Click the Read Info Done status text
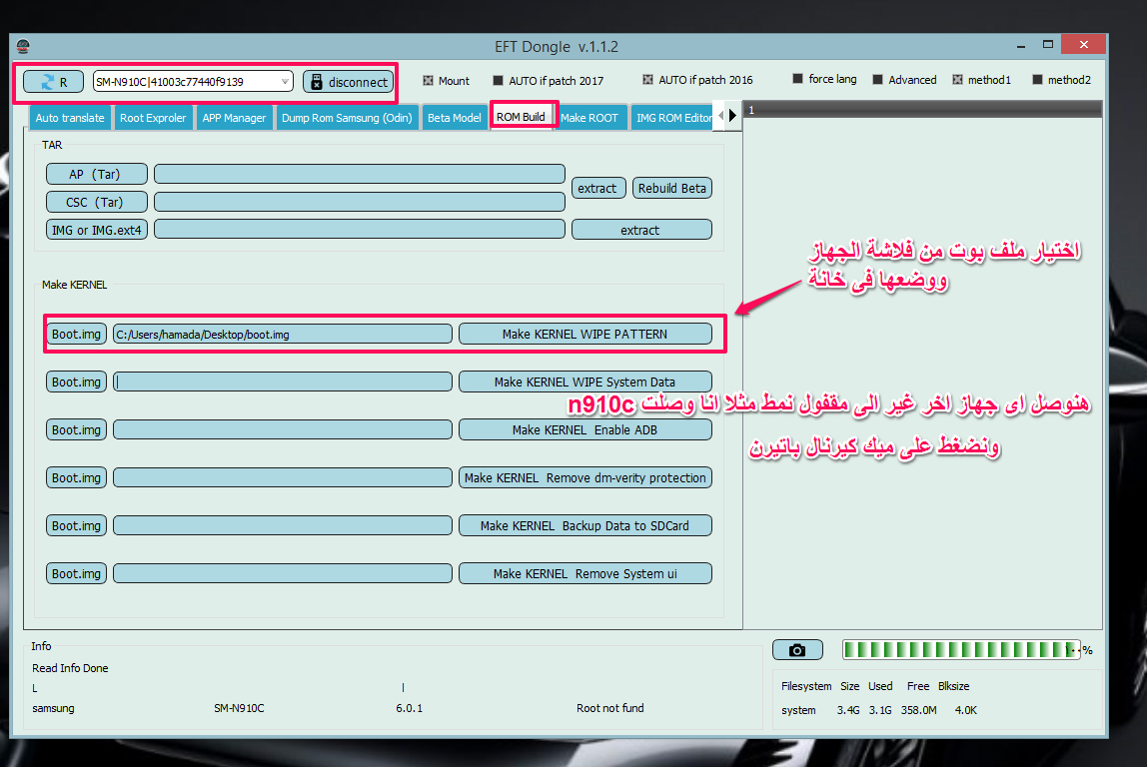Viewport: 1147px width, 767px height. point(70,668)
